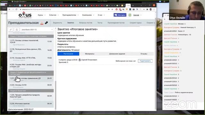
Task: Click the Модуль 6 Проектный header
Action: pos(31,91)
